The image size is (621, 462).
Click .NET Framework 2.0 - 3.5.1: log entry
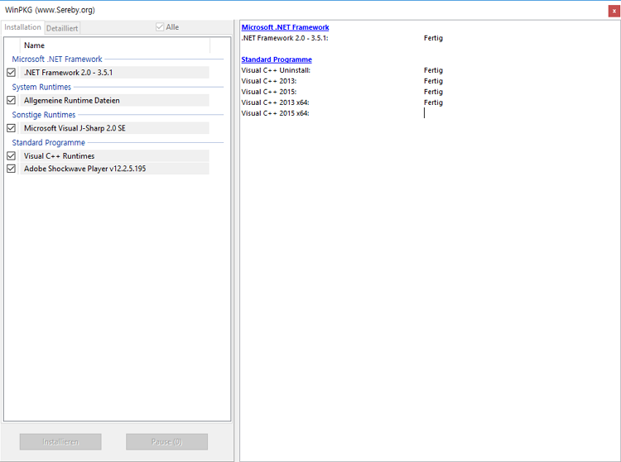(x=285, y=38)
